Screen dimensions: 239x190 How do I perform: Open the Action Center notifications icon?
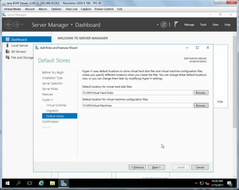(x=229, y=184)
